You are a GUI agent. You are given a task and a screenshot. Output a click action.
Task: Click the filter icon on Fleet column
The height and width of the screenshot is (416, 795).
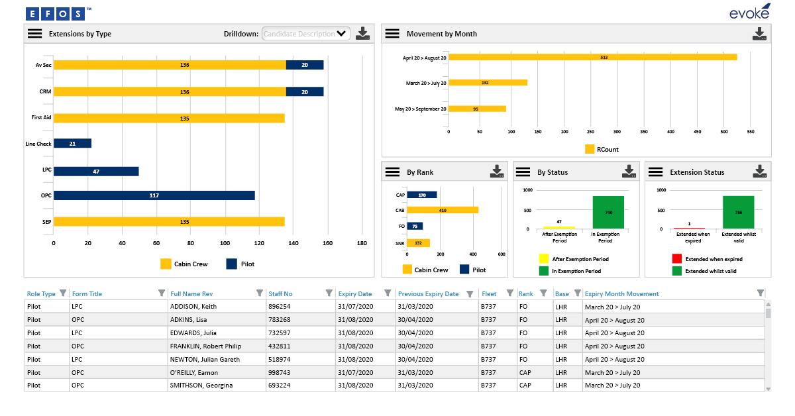[509, 293]
